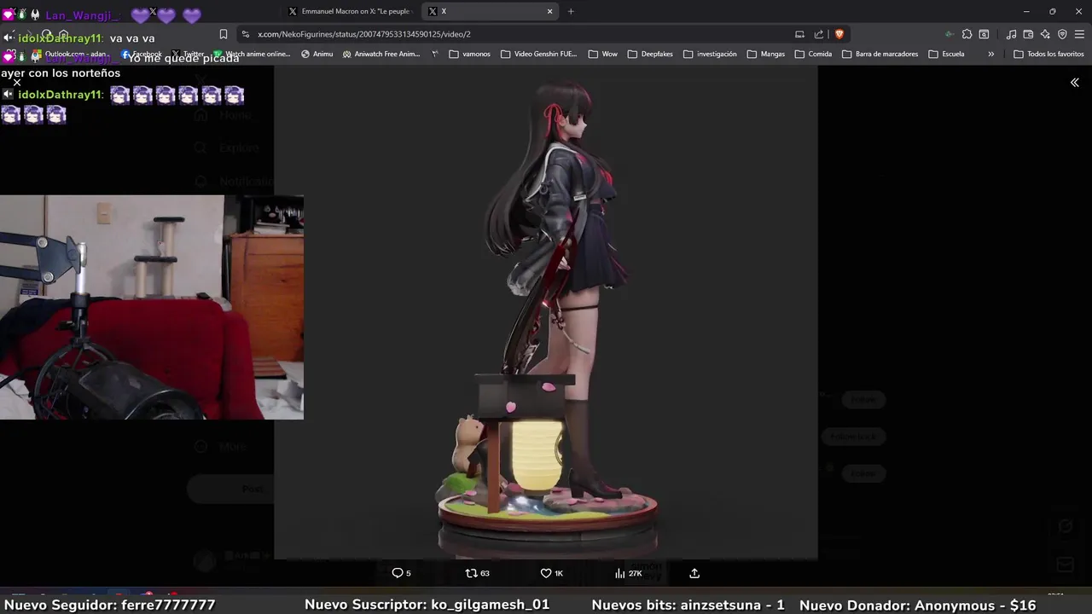Screen dimensions: 1092x614
Task: Share the post via upload arrow icon
Action: point(694,573)
